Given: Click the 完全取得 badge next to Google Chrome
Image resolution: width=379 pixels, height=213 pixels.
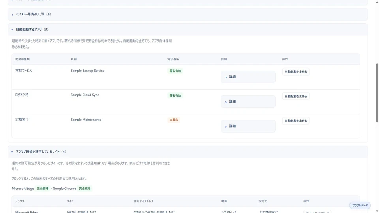Looking at the screenshot, I should [84, 189].
